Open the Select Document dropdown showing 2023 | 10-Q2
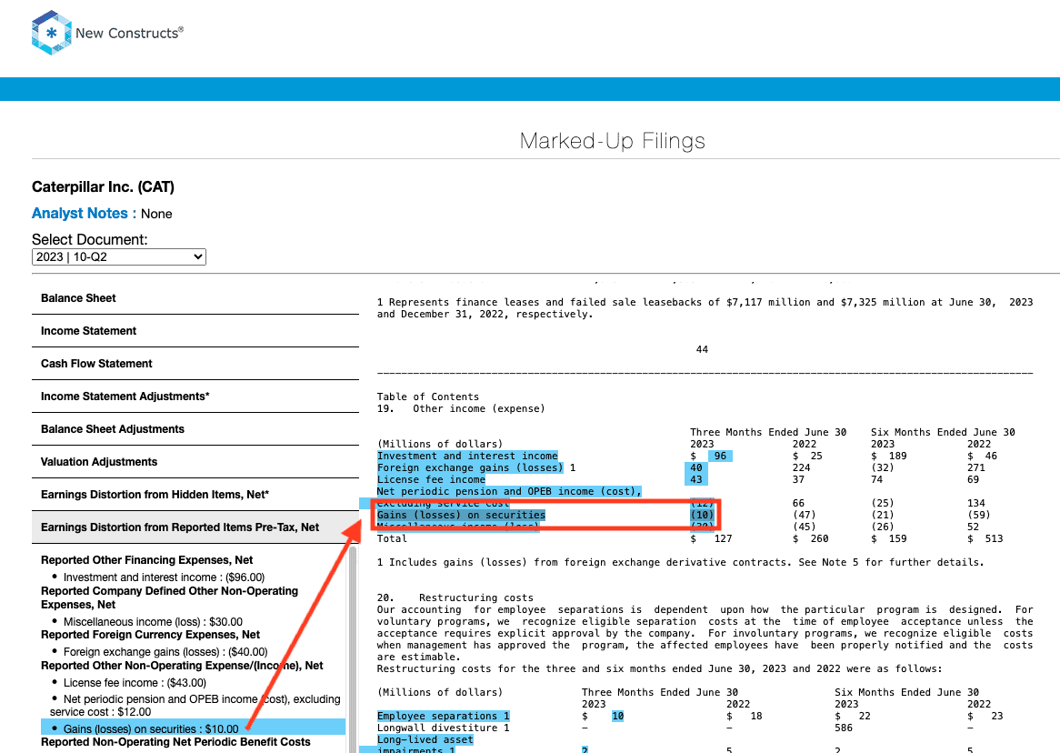The image size is (1060, 753). pyautogui.click(x=119, y=257)
